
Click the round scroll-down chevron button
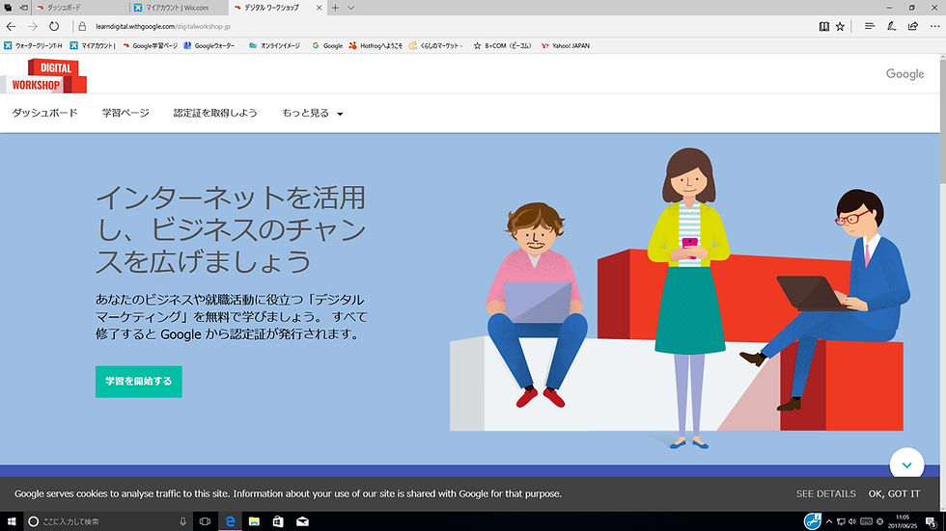click(906, 465)
